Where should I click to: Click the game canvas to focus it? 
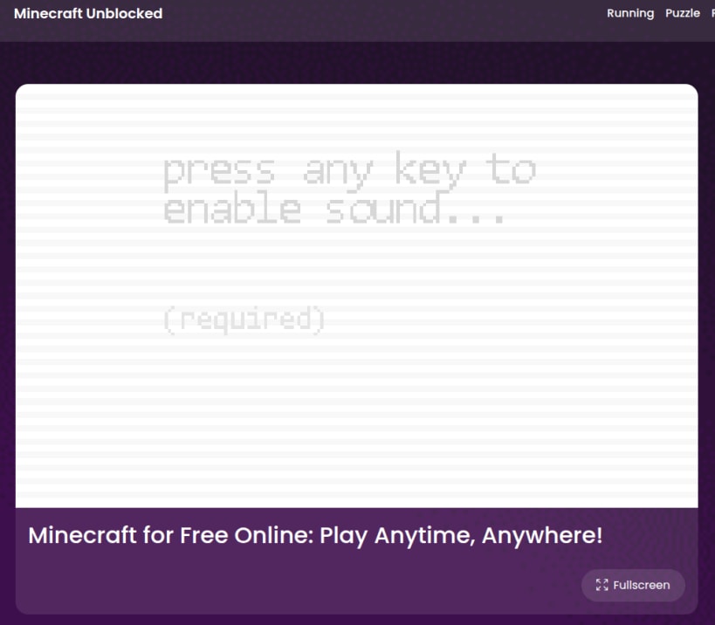click(x=356, y=295)
